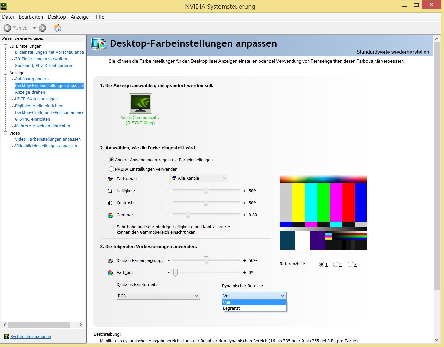This screenshot has width=444, height=347.
Task: Click the Helligkeit slider handle
Action: (206, 191)
